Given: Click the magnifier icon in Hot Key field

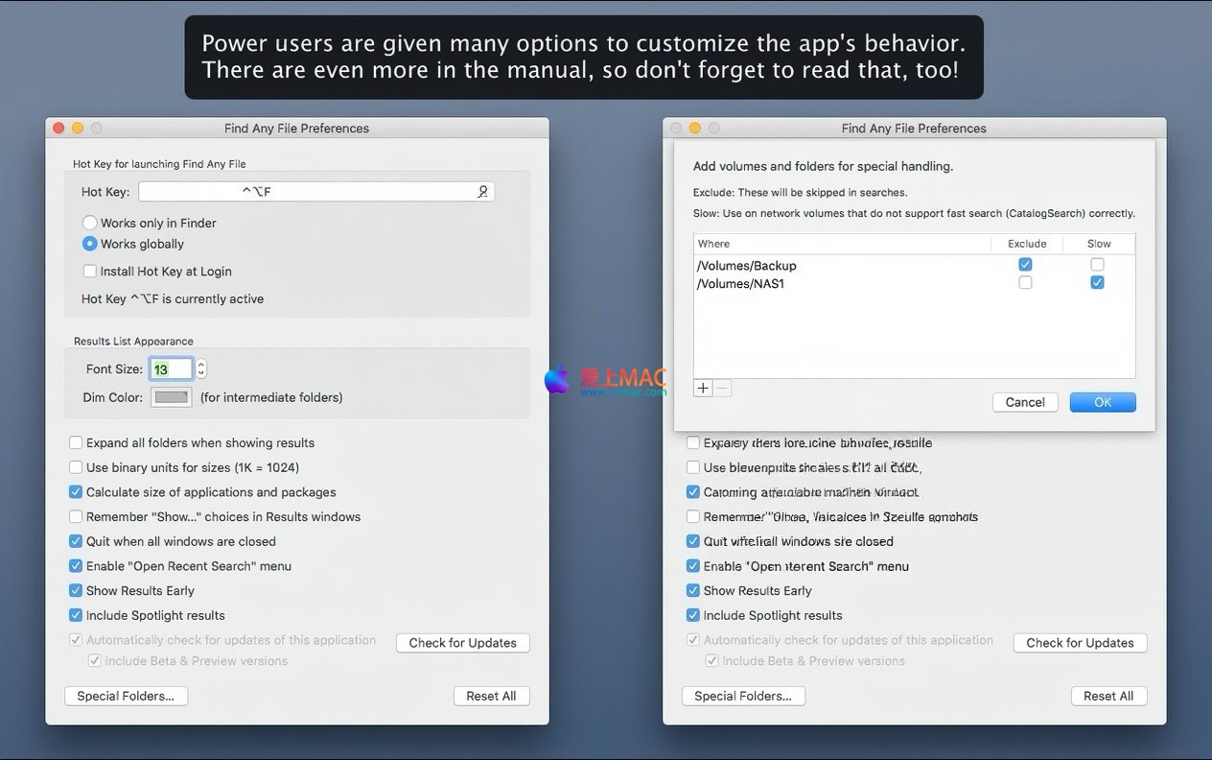Looking at the screenshot, I should point(483,192).
